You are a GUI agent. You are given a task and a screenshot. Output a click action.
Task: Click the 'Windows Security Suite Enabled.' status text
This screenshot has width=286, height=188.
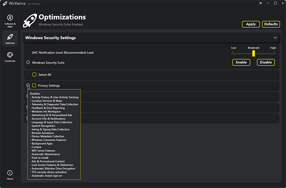point(61,24)
